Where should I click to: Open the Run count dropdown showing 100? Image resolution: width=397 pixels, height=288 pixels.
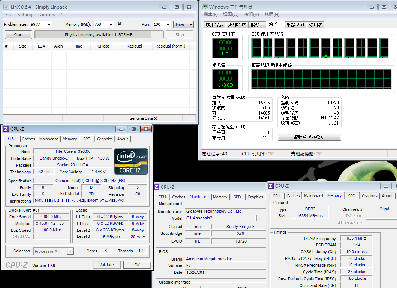click(x=168, y=24)
